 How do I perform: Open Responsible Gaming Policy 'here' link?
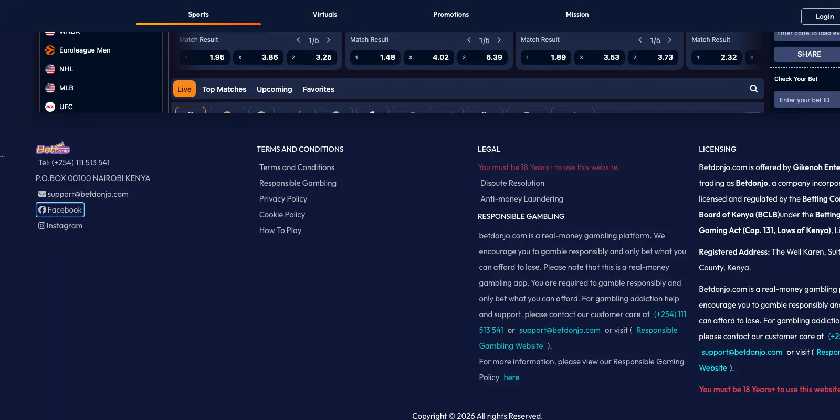point(511,377)
